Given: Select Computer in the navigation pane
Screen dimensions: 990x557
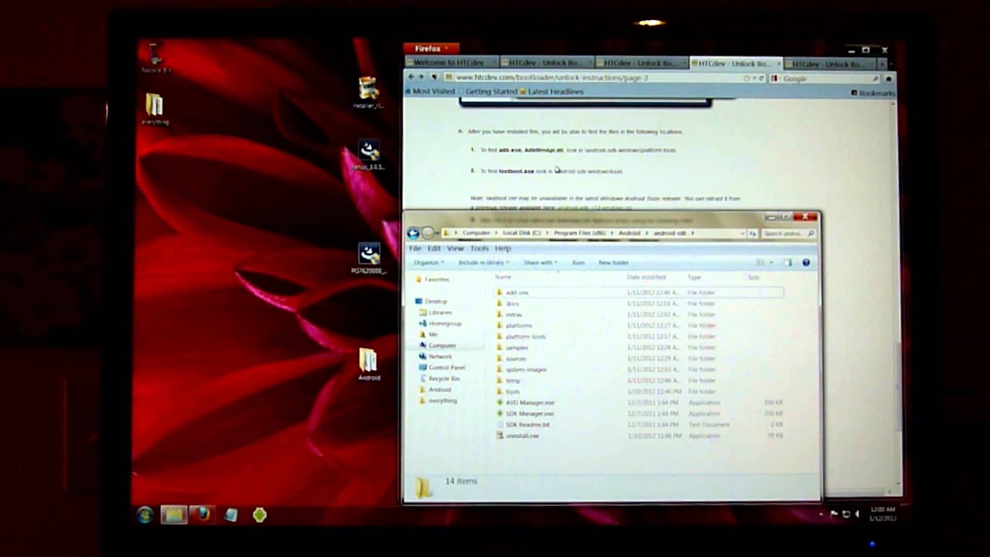Looking at the screenshot, I should pos(438,346).
